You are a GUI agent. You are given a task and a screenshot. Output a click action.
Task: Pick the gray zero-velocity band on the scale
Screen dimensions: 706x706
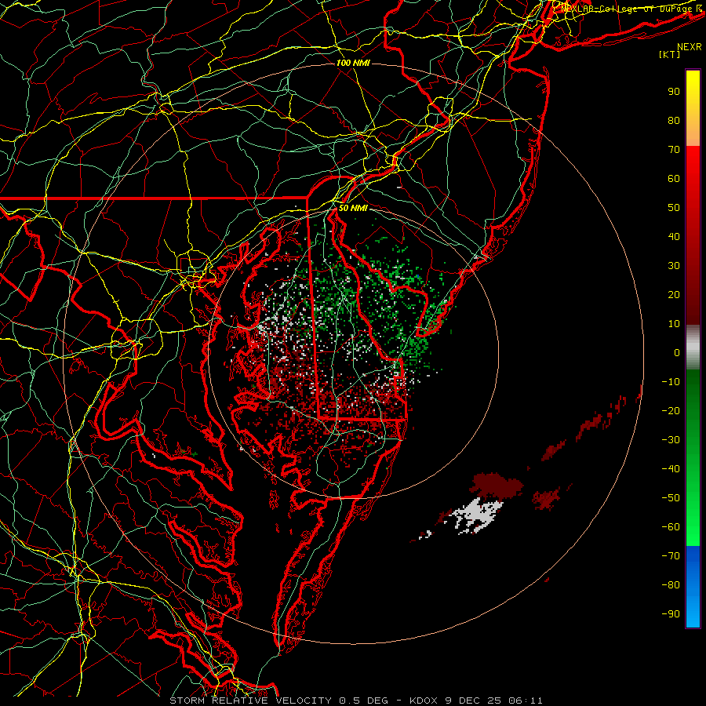pyautogui.click(x=693, y=348)
